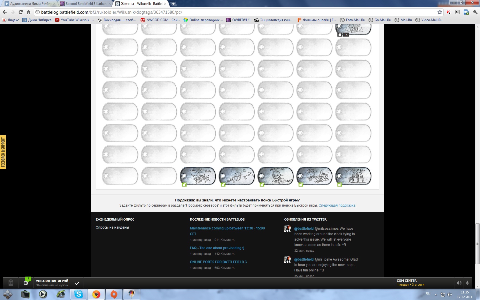Select the One Man Army dog tag

pos(198,176)
